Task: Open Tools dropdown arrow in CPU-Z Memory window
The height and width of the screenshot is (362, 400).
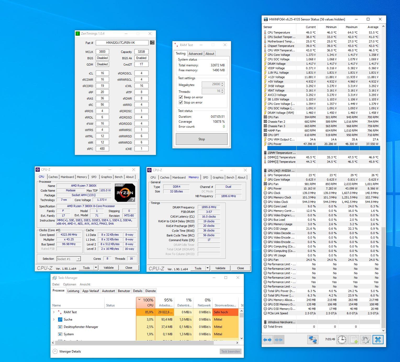Action: tap(207, 268)
